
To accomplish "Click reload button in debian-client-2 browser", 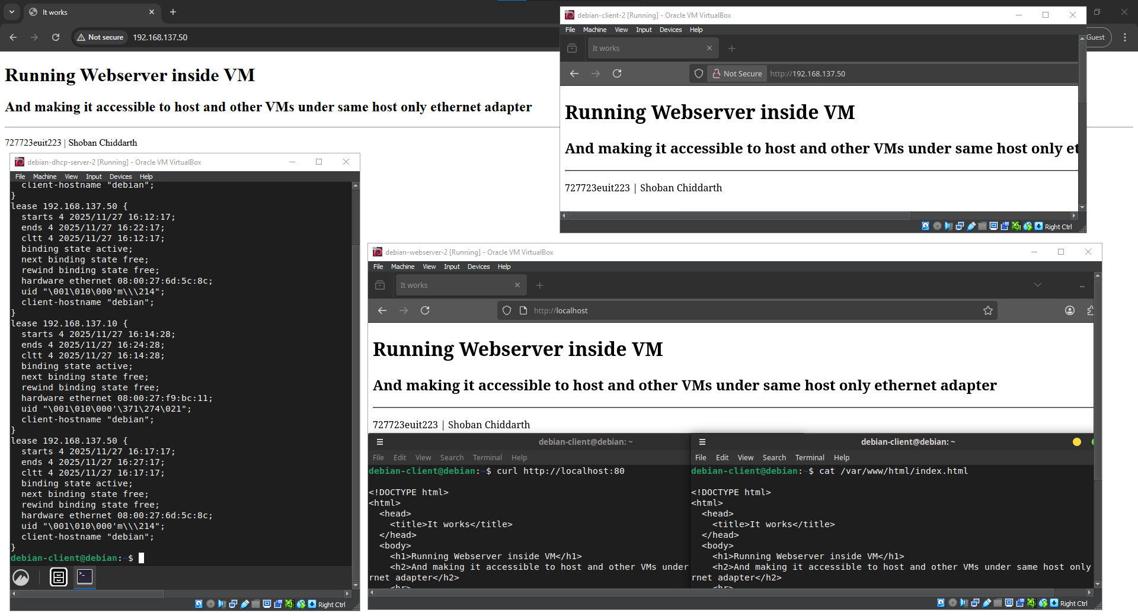I will (617, 73).
